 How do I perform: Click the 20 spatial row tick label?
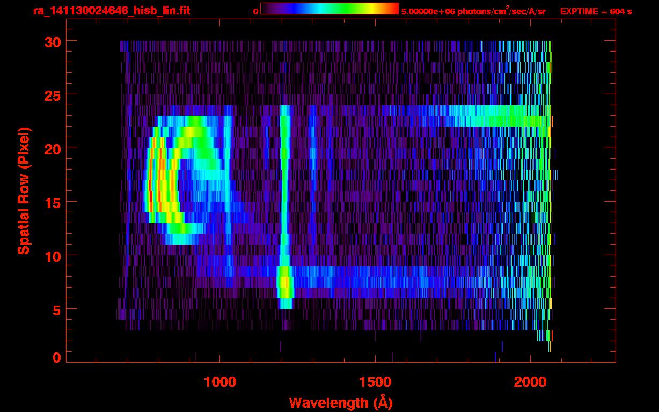pos(53,148)
